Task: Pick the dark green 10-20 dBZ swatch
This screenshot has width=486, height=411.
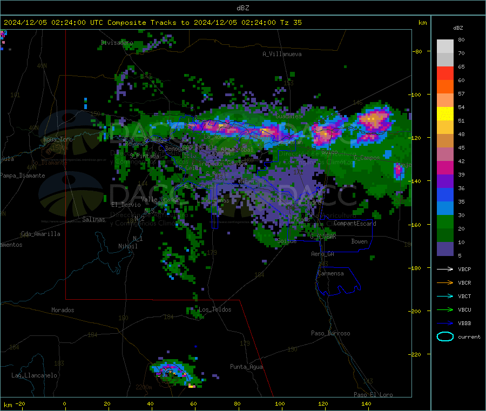Action: (x=445, y=235)
